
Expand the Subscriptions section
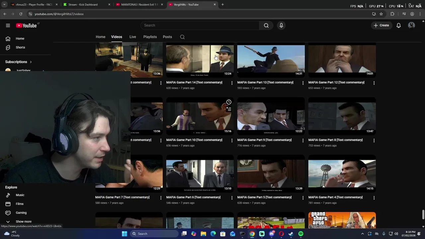[x=19, y=62]
